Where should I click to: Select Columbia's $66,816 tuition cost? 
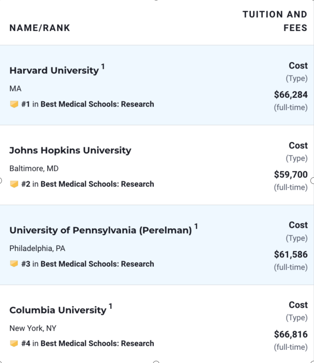(291, 334)
